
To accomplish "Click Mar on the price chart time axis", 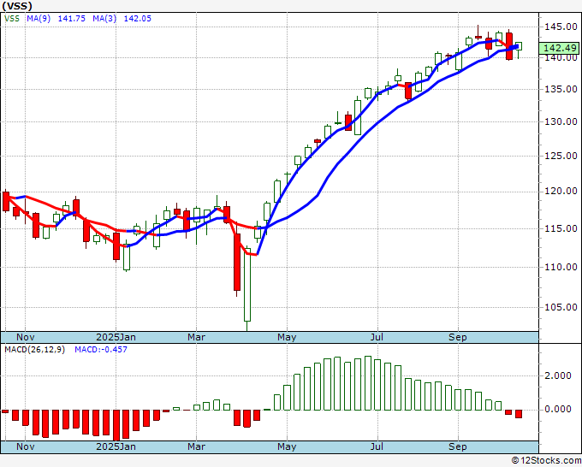I will click(x=196, y=337).
